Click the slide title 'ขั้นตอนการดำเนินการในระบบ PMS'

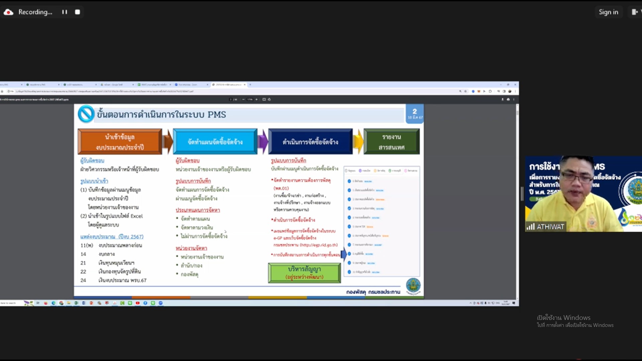coord(162,115)
